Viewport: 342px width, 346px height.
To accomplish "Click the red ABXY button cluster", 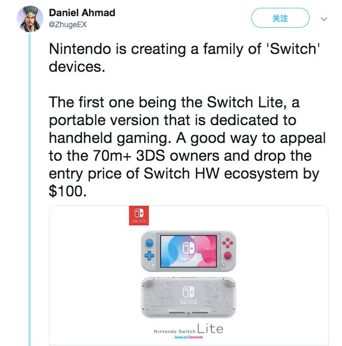I will point(228,243).
